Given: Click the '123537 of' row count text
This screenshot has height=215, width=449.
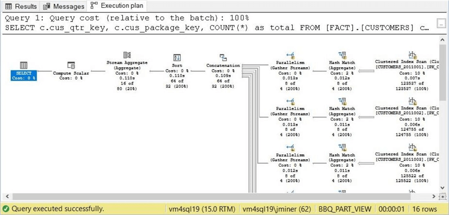Looking at the screenshot, I should point(413,84).
